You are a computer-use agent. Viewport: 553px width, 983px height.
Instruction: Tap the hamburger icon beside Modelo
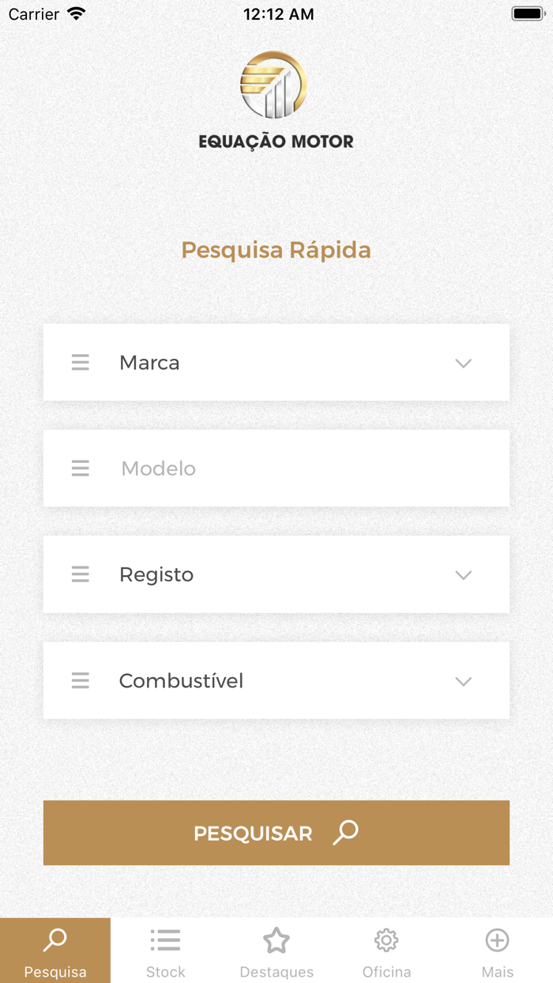point(80,468)
